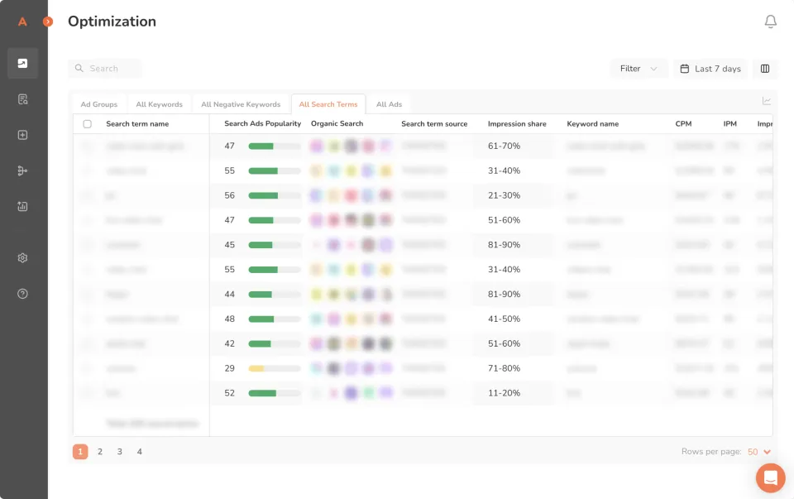This screenshot has height=499, width=794.
Task: Click the plus-square icon in sidebar
Action: [x=23, y=135]
